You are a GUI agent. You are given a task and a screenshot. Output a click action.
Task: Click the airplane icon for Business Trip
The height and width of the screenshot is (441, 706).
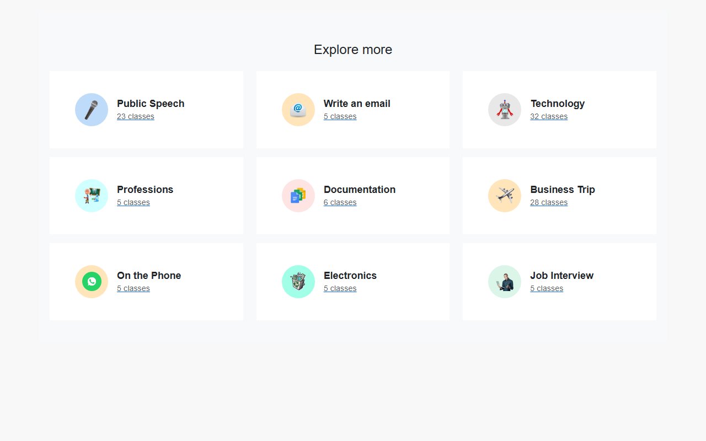click(505, 196)
